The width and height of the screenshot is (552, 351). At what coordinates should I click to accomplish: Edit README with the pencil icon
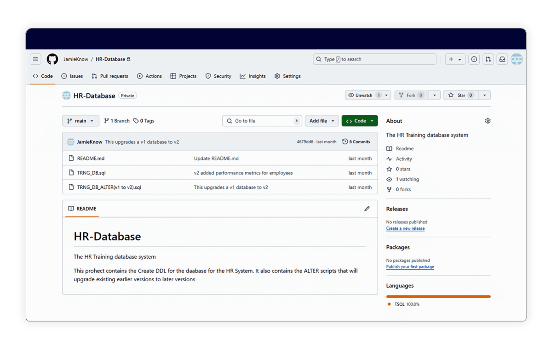[x=367, y=209]
